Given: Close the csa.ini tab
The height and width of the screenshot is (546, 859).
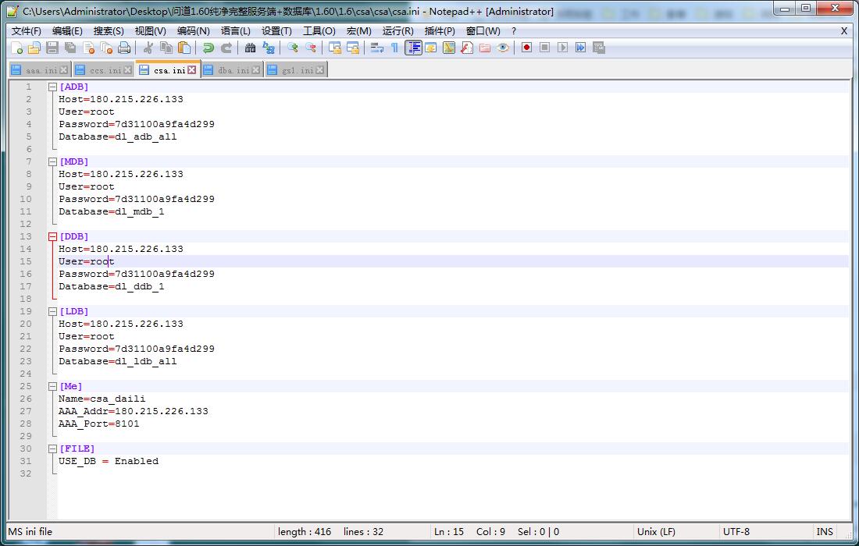Looking at the screenshot, I should pyautogui.click(x=192, y=70).
